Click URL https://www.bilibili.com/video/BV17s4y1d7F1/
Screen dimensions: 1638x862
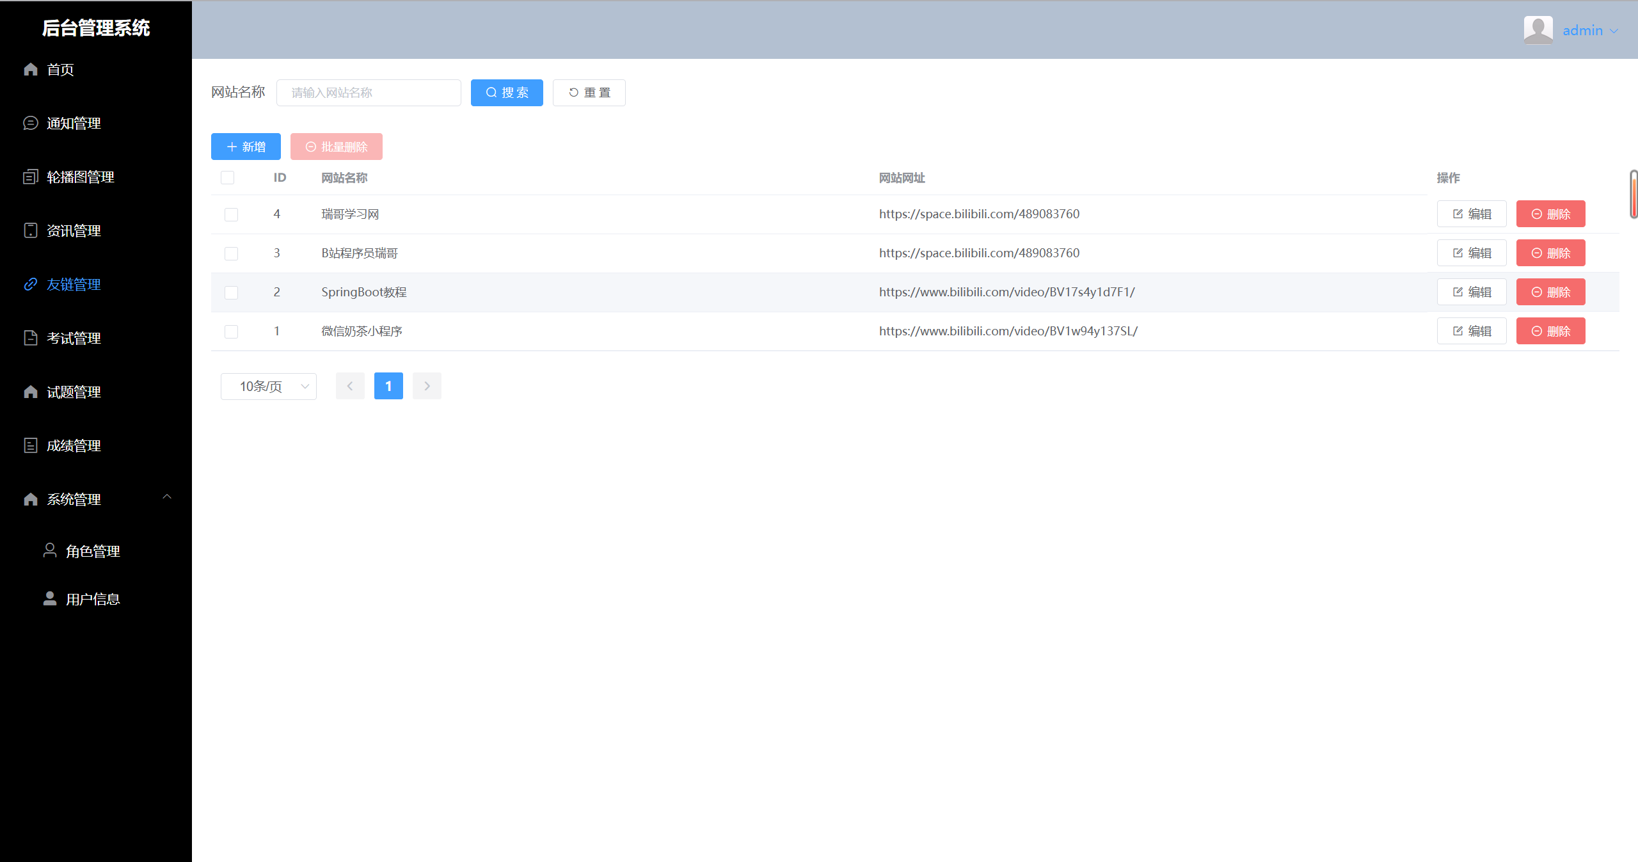(x=1007, y=292)
